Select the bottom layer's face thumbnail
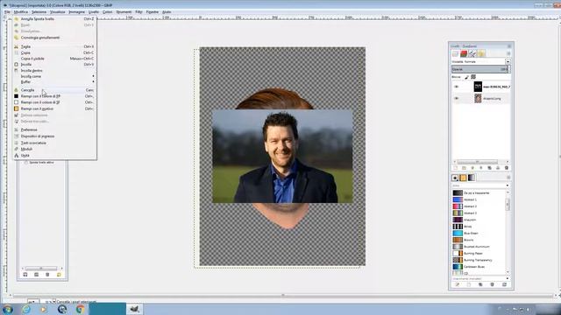Image resolution: width=561 pixels, height=315 pixels. (x=478, y=98)
